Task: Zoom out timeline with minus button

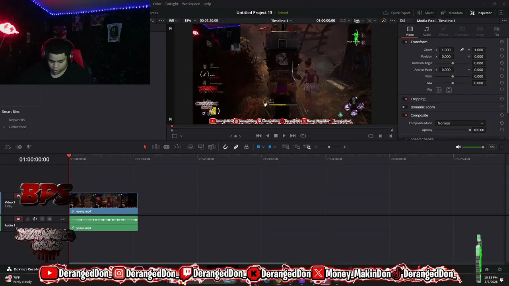Action: 316,147
